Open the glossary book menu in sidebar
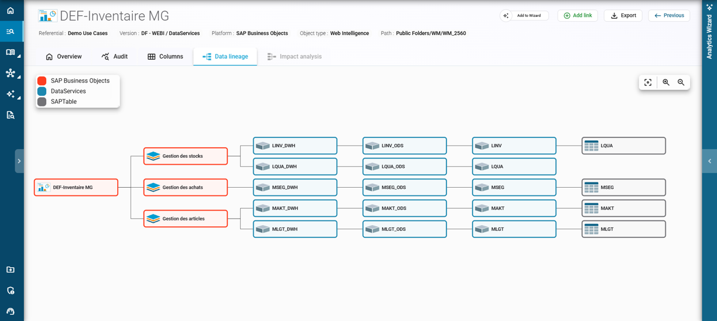This screenshot has height=321, width=717. (11, 53)
